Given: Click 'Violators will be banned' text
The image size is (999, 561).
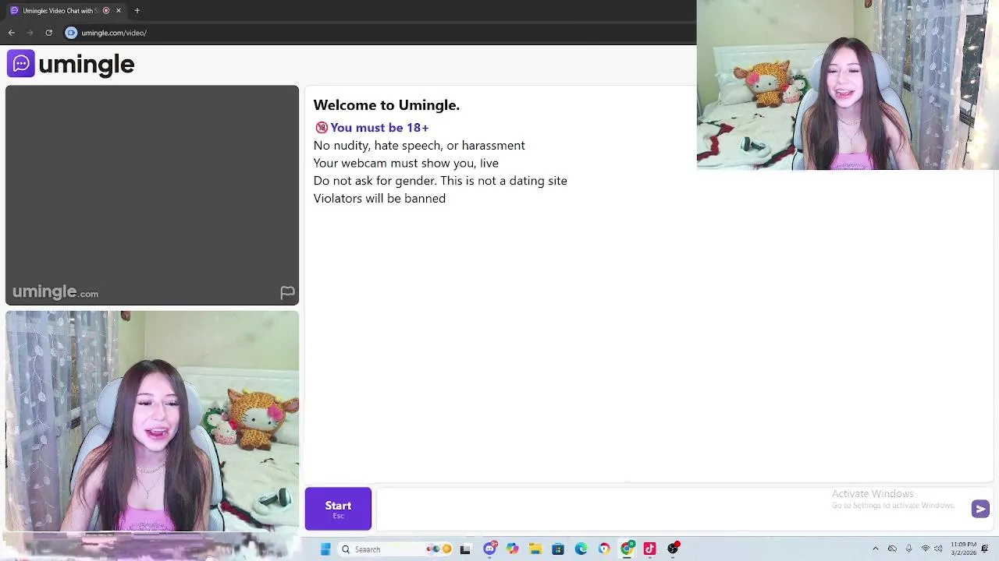Looking at the screenshot, I should (x=379, y=199).
